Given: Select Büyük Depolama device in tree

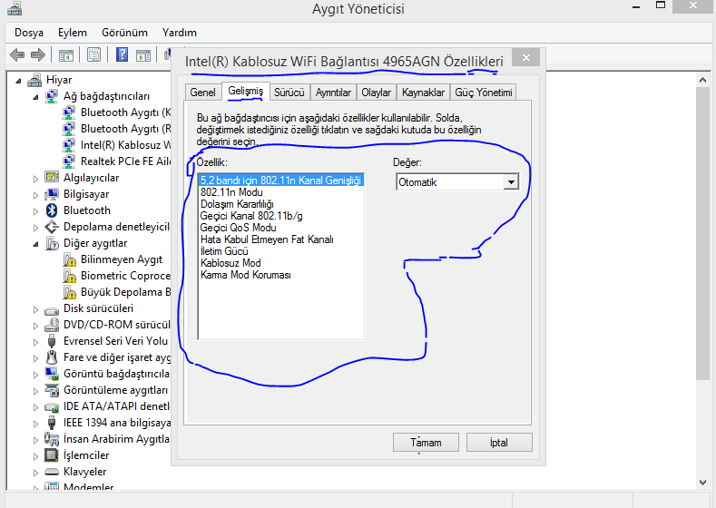Looking at the screenshot, I should [125, 292].
